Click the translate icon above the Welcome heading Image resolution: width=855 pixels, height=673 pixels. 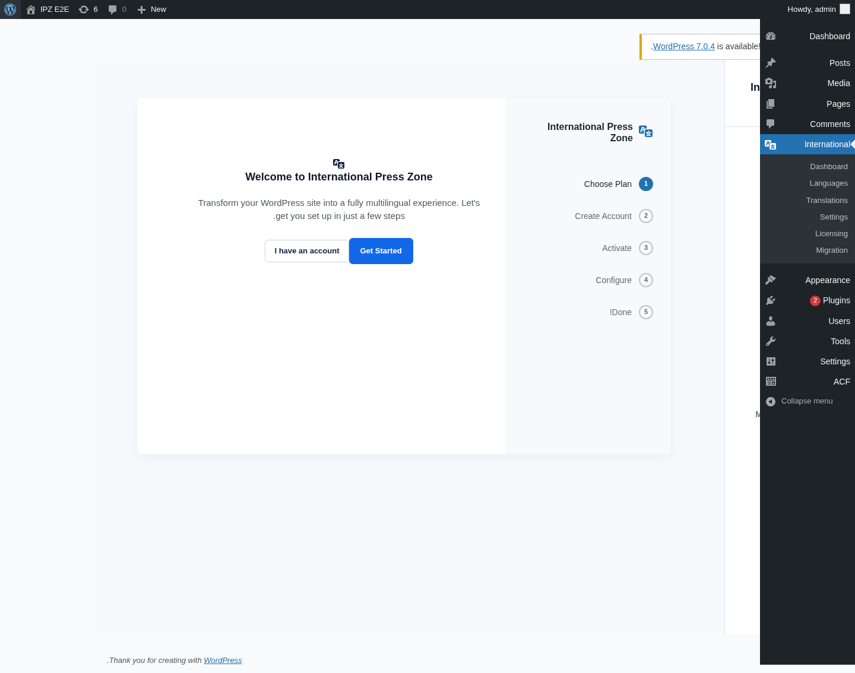coord(339,164)
